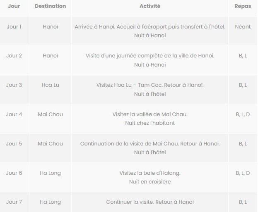Select the Hoa Lu destination cell
This screenshot has height=212, width=258.
coord(51,85)
